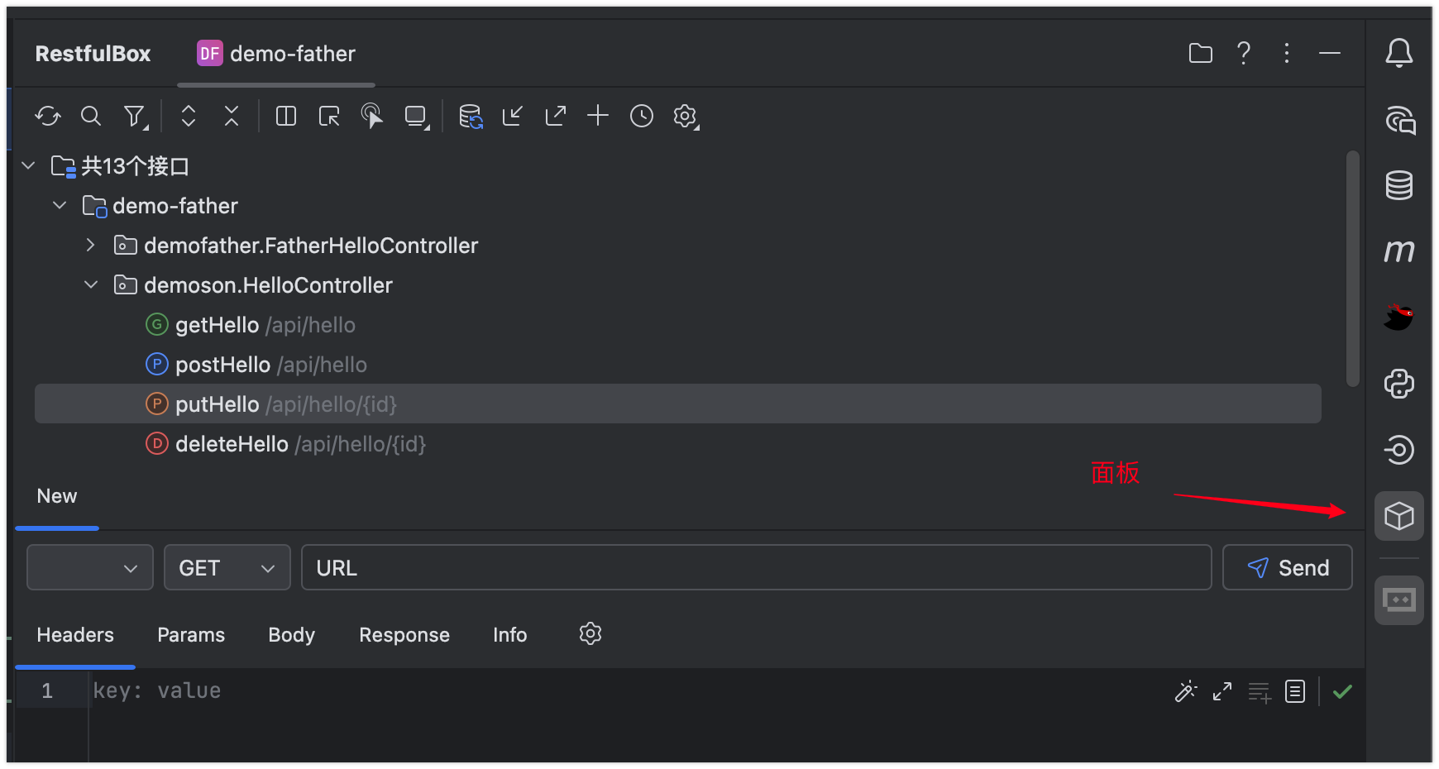Add new item with plus icon
This screenshot has width=1439, height=769.
(598, 116)
